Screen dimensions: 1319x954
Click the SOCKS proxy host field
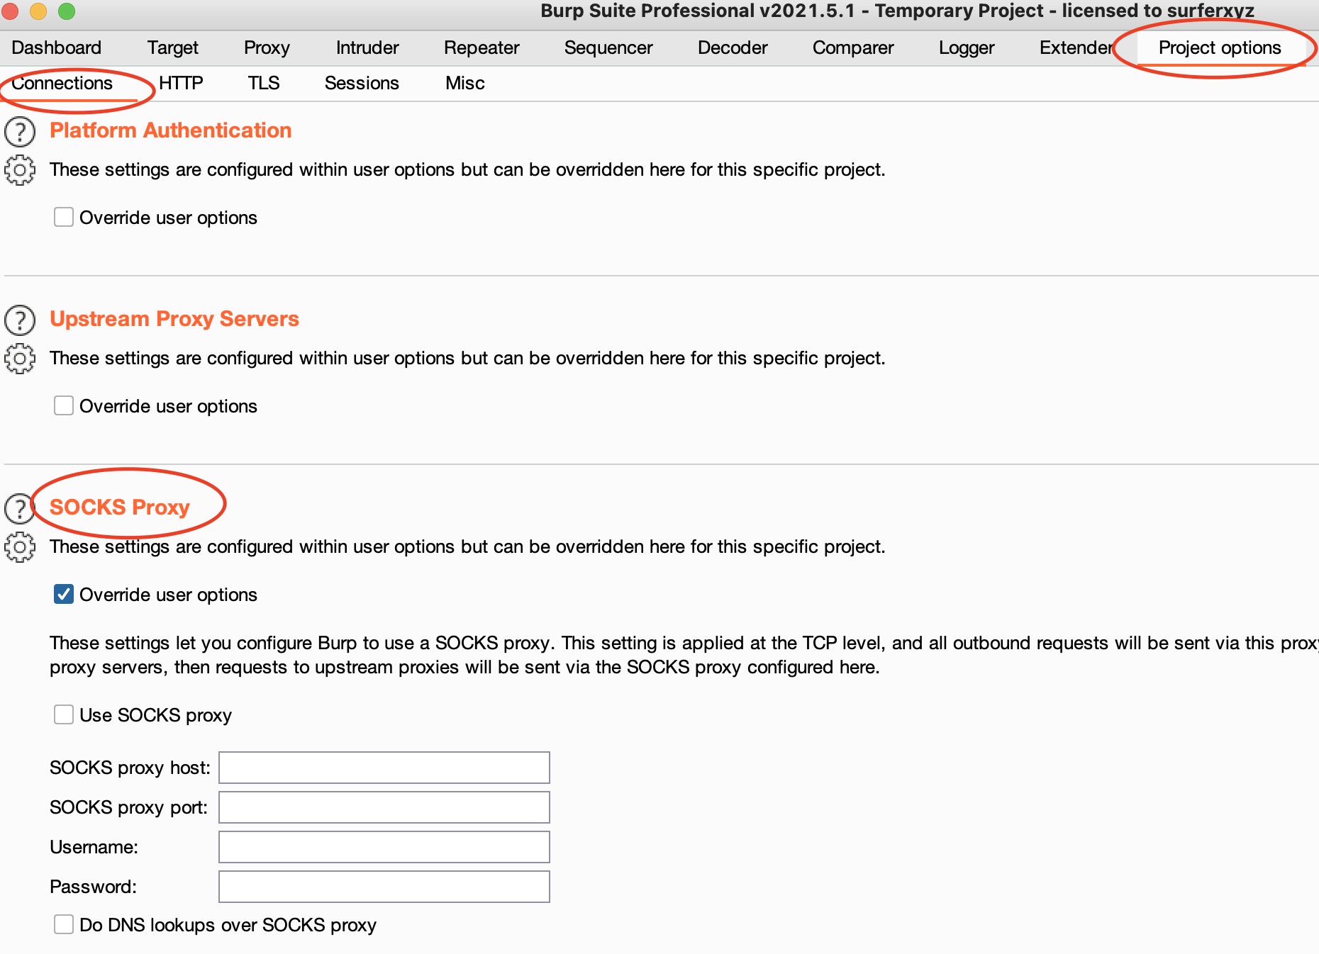pyautogui.click(x=384, y=768)
